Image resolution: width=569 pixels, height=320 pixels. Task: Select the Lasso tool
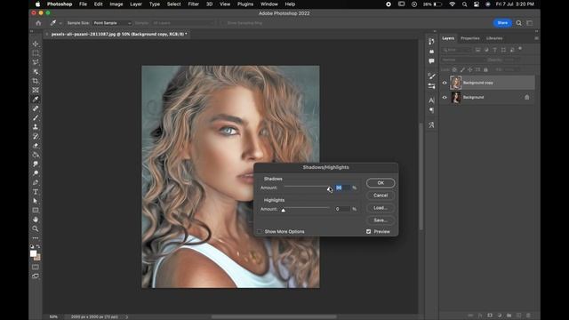point(36,62)
